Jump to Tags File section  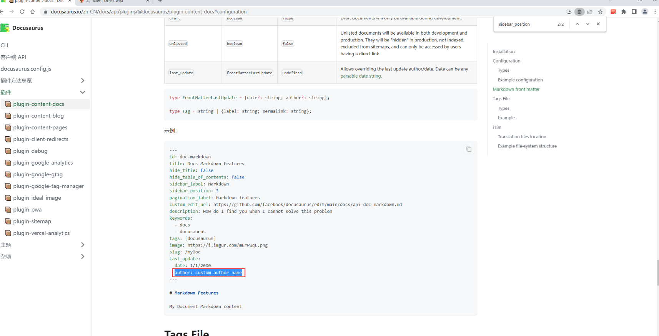click(501, 99)
